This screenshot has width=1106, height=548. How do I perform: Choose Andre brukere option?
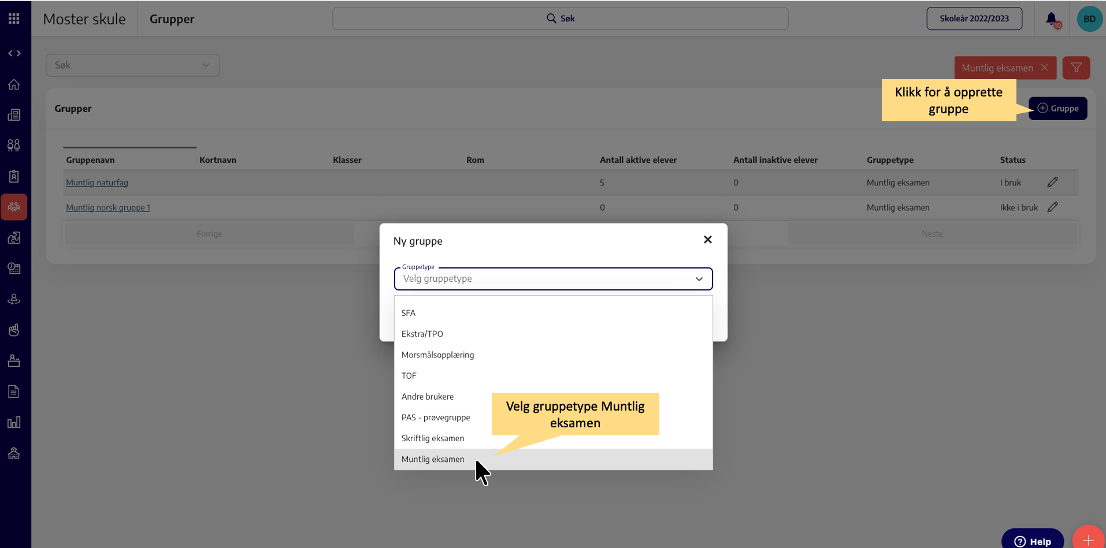pyautogui.click(x=553, y=396)
